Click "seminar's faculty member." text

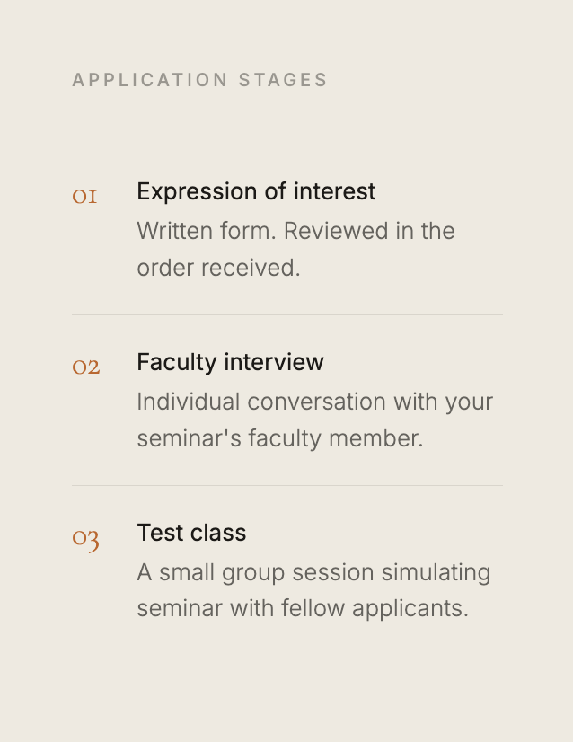[280, 438]
